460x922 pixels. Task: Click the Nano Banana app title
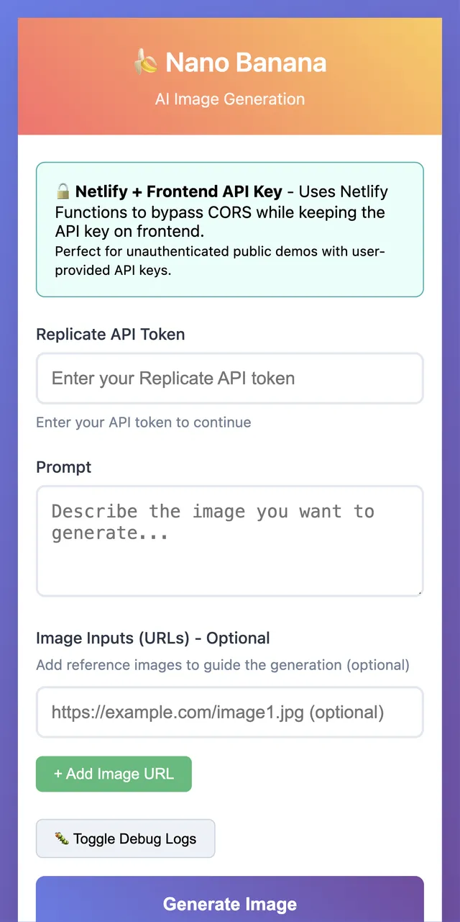[244, 63]
